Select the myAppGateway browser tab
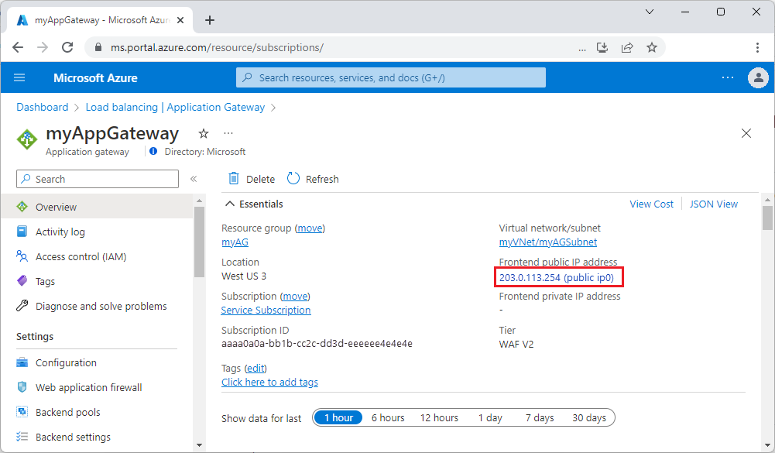Viewport: 775px width, 453px height. pyautogui.click(x=93, y=19)
